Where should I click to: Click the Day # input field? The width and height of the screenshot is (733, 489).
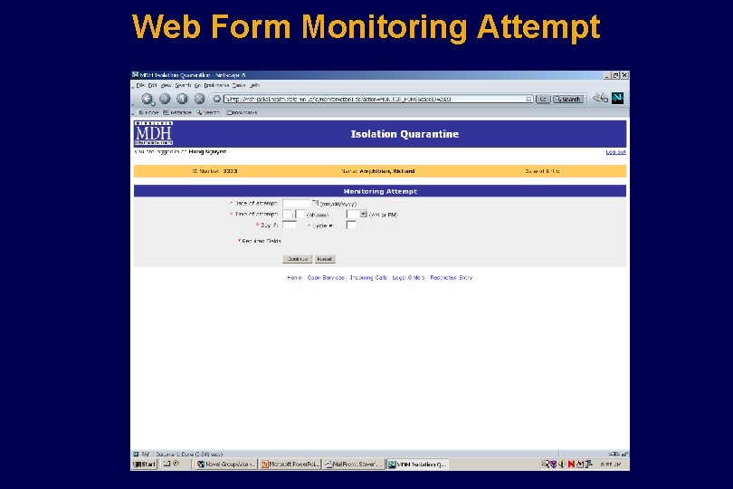pyautogui.click(x=290, y=225)
